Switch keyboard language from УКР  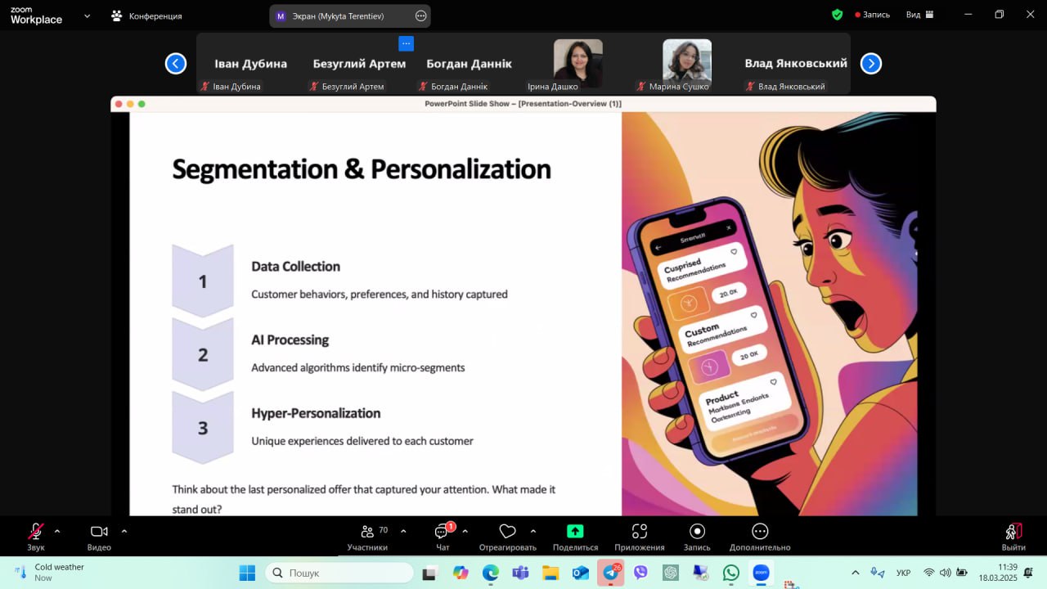(904, 573)
